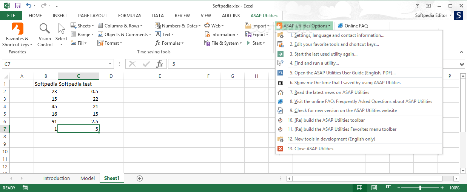
Task: Choose Check for new version menu item
Action: (x=359, y=110)
